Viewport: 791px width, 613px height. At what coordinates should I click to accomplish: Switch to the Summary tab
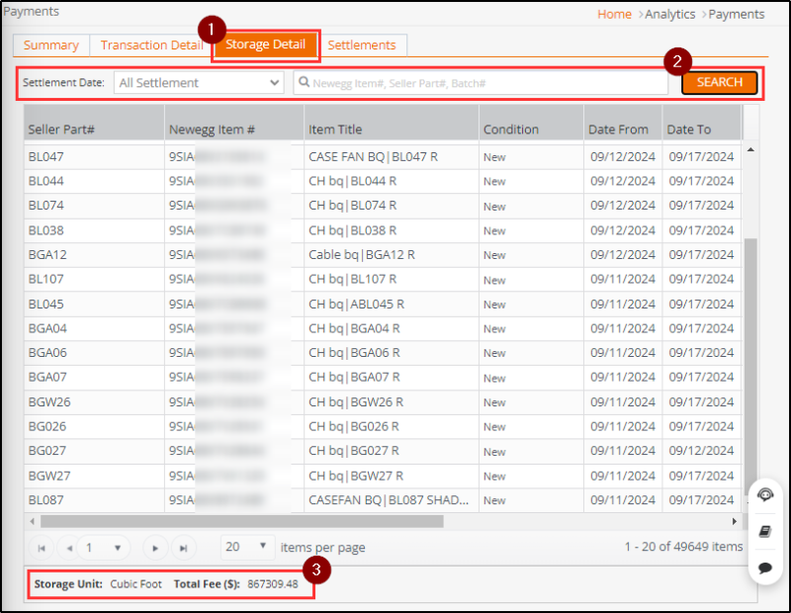tap(50, 44)
